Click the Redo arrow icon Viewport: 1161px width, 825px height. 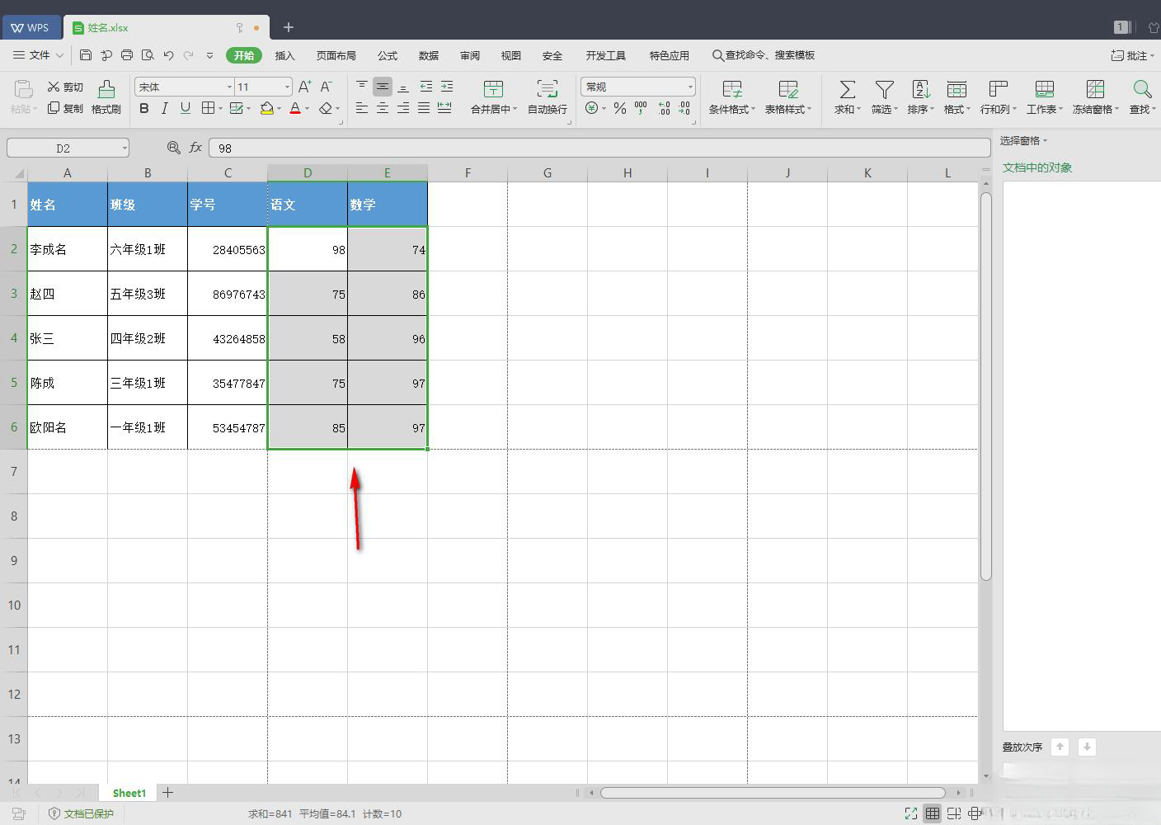tap(189, 55)
